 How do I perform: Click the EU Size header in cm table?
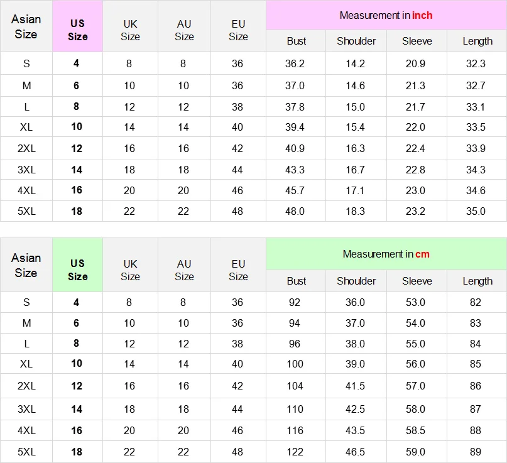tap(238, 270)
